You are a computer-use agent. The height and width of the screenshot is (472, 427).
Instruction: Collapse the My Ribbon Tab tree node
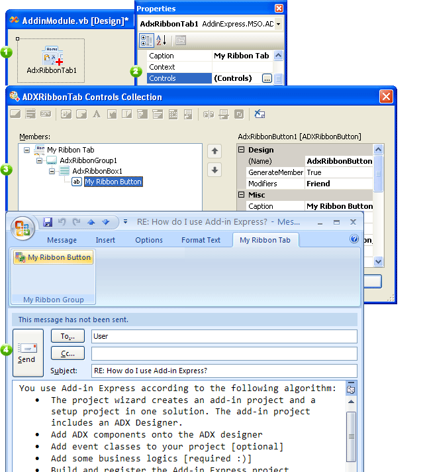click(x=26, y=150)
